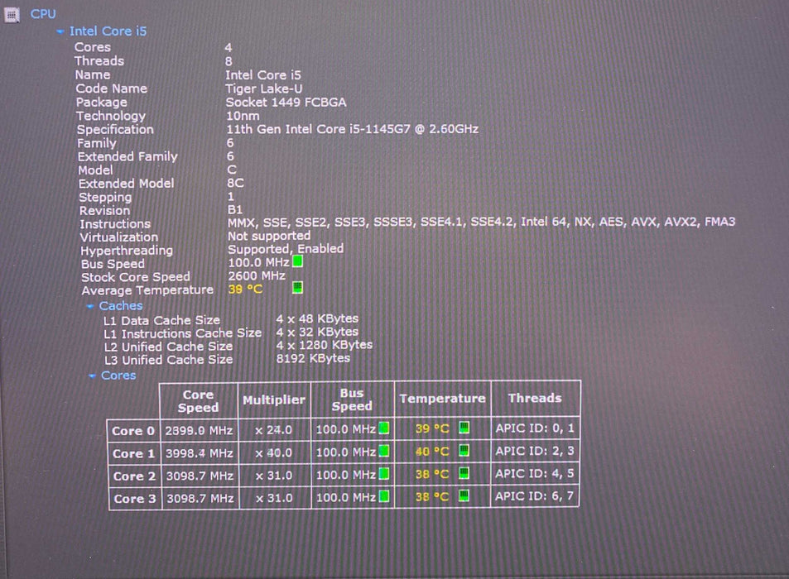Click the Revision B1 value

pyautogui.click(x=235, y=209)
